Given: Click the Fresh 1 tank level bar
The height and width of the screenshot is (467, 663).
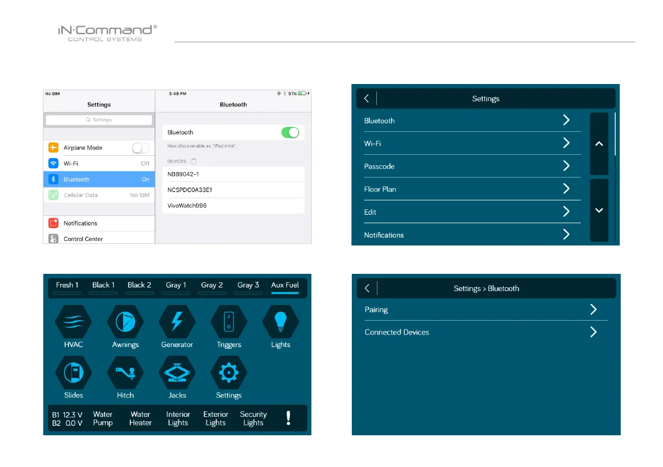Looking at the screenshot, I should pos(67,292).
